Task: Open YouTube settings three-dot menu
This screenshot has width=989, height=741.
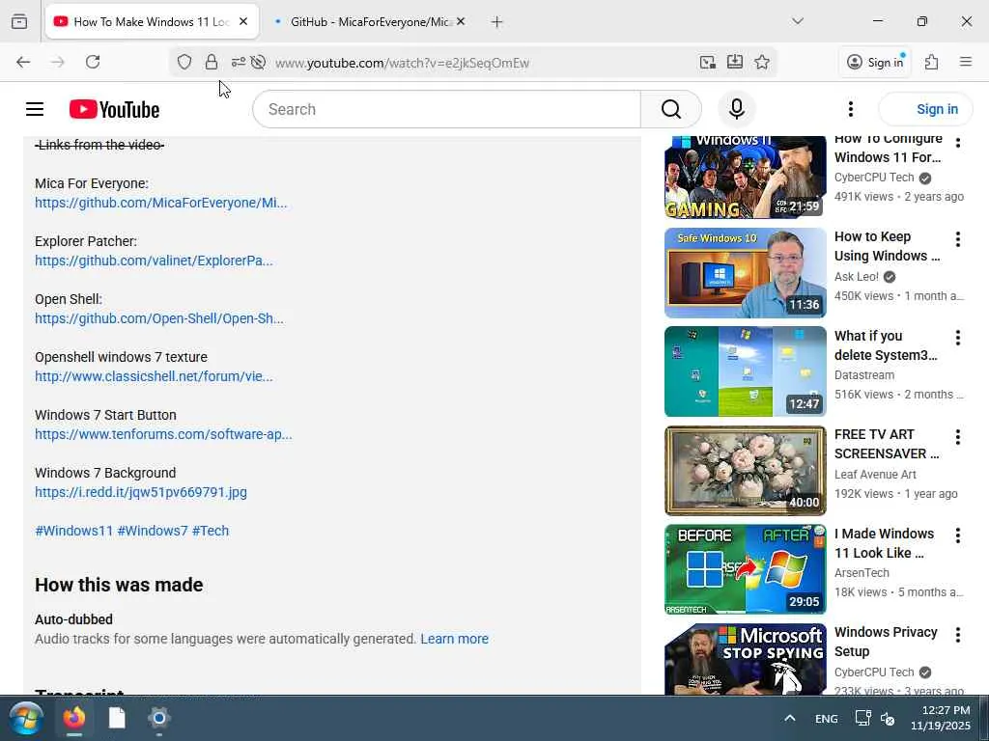Action: click(851, 109)
